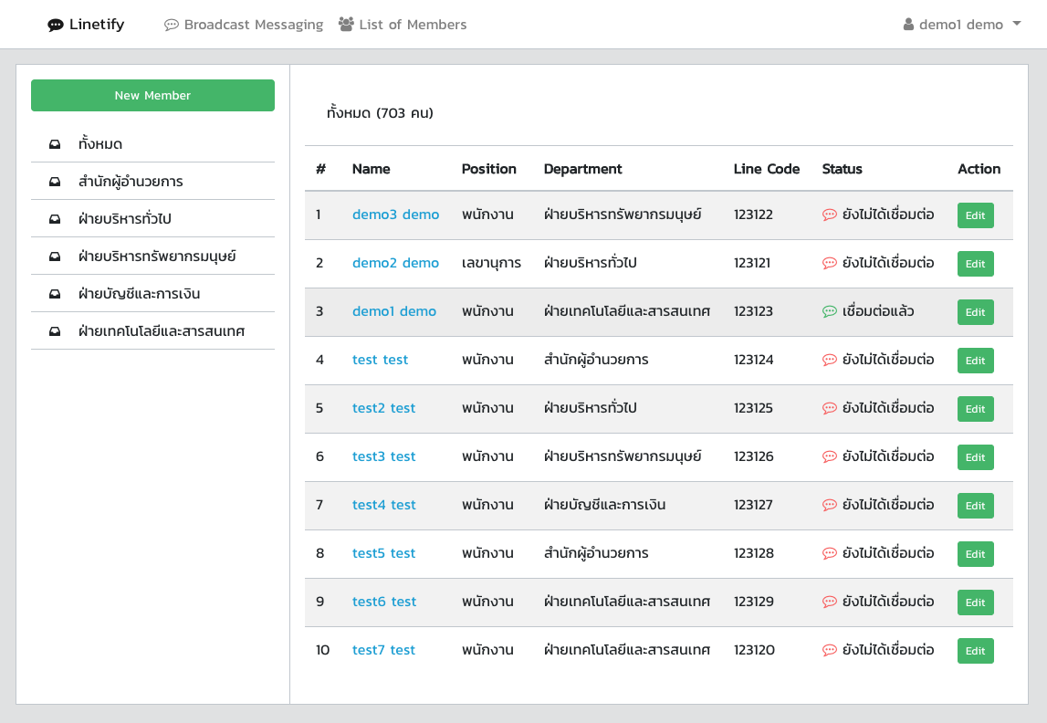
Task: Click the Name column header
Action: click(372, 169)
